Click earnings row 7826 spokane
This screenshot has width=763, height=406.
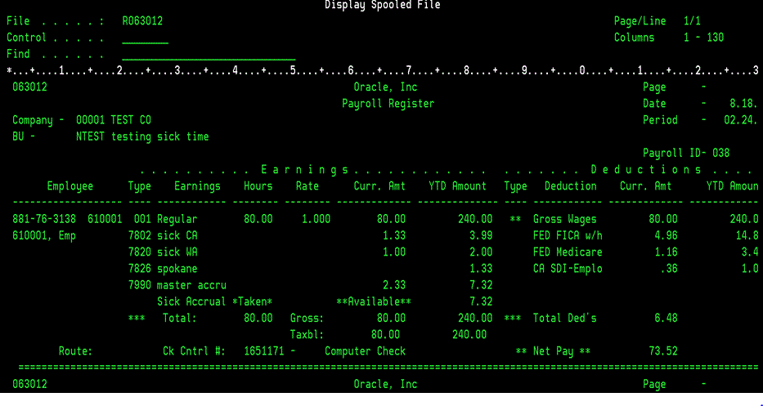(x=163, y=269)
